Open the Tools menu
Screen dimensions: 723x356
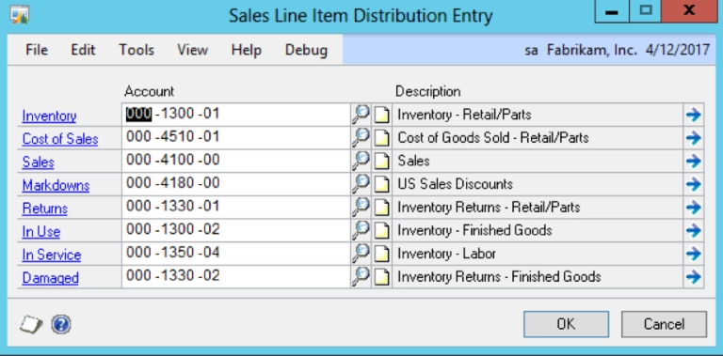click(137, 50)
